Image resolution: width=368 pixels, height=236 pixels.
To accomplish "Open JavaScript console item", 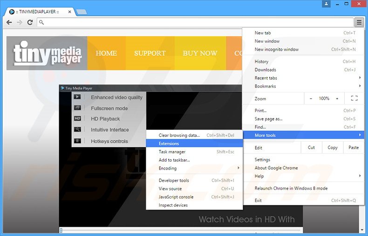I will (194, 197).
